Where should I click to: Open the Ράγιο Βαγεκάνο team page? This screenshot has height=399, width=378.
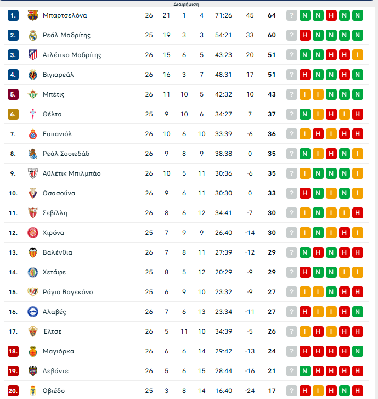(x=67, y=292)
